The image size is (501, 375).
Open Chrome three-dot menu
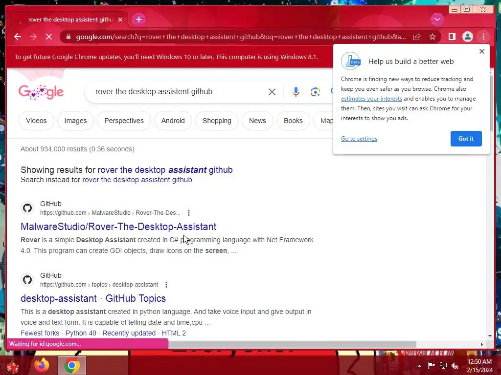point(483,37)
